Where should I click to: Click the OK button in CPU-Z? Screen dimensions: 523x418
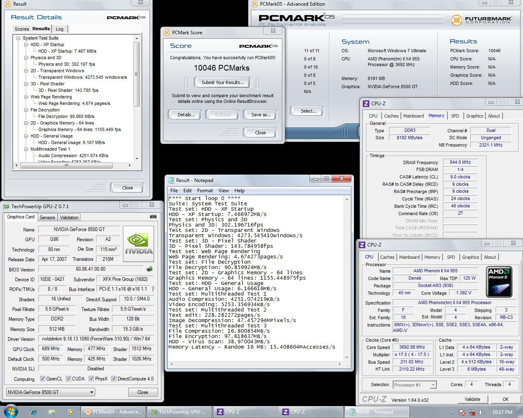(x=505, y=399)
